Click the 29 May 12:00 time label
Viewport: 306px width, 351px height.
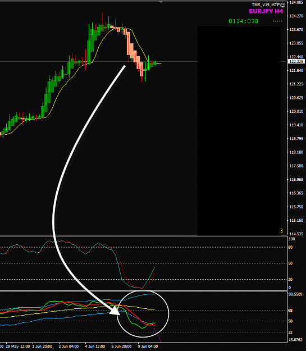17,347
